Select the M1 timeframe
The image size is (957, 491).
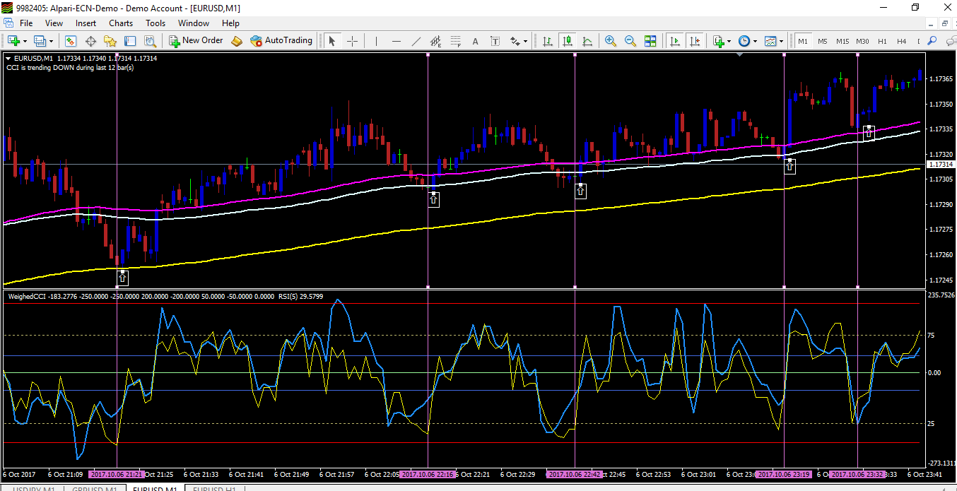coord(803,41)
